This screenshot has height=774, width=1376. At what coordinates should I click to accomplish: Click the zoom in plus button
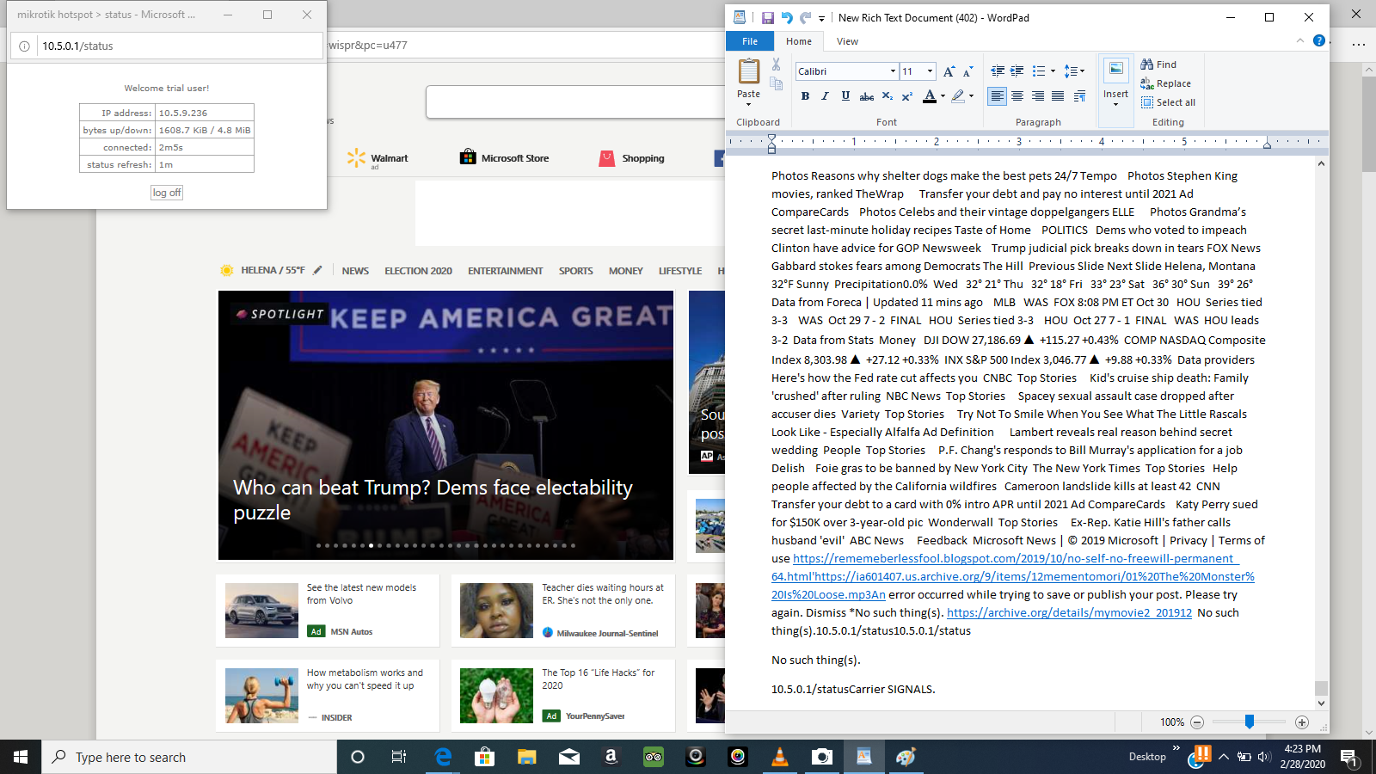tap(1302, 722)
